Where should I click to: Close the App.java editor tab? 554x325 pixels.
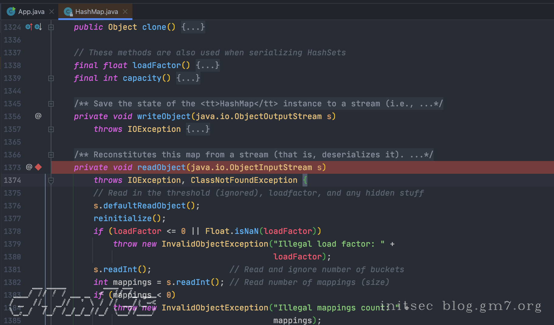(x=52, y=12)
